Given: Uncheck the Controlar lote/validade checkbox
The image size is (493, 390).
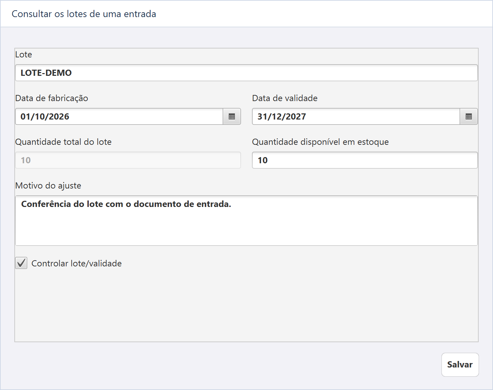Looking at the screenshot, I should [x=21, y=263].
